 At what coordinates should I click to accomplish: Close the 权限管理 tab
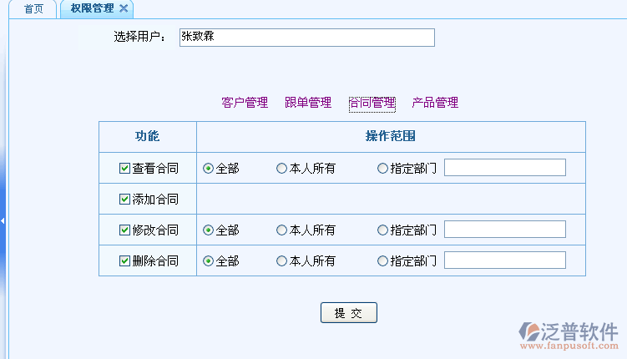[124, 8]
